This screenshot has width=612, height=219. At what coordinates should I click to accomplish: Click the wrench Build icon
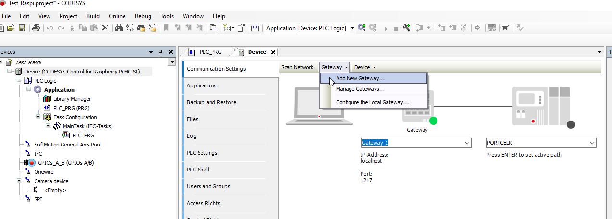[406, 28]
